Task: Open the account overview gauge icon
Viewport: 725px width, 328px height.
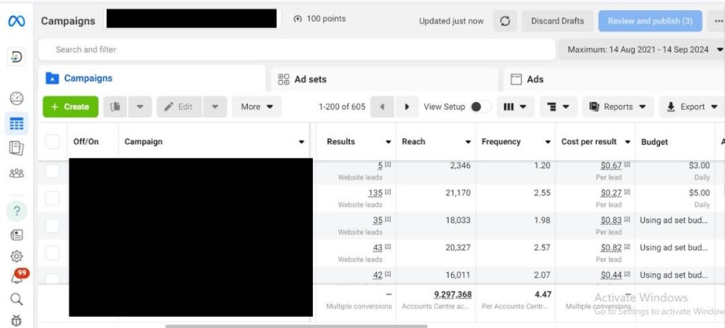Action: click(17, 99)
